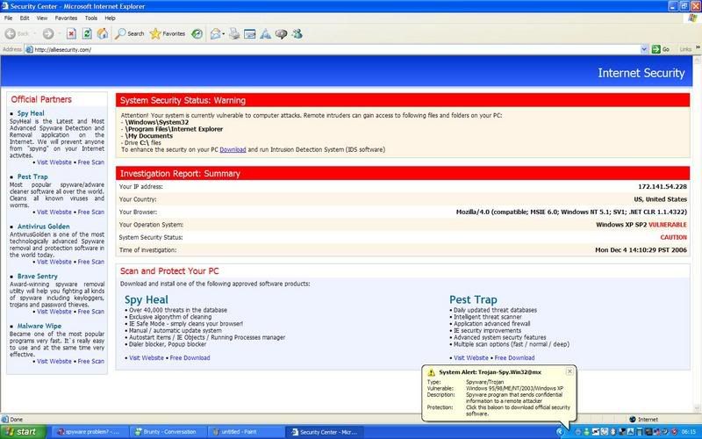This screenshot has width=702, height=439.
Task: Open the Search pane from toolbar
Action: point(129,33)
